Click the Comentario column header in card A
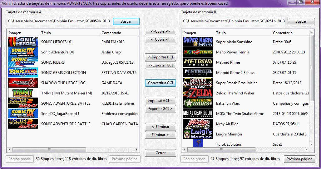The width and height of the screenshot is (321, 169). pos(120,33)
